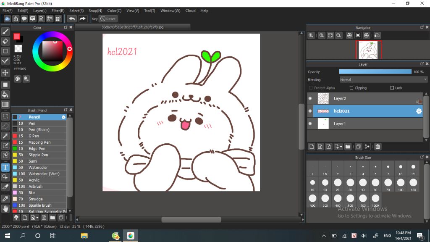Viewport: 430px width, 242px height.
Task: Select the rectangular Select tool
Action: 5,116
